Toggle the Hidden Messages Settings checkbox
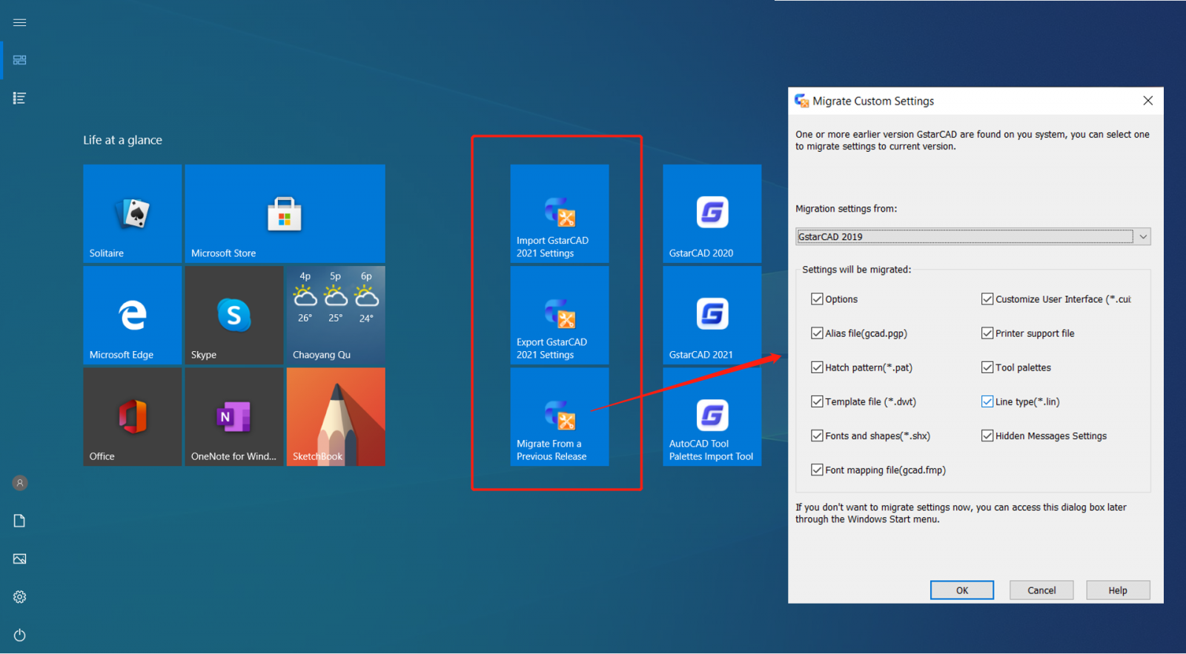 [987, 436]
